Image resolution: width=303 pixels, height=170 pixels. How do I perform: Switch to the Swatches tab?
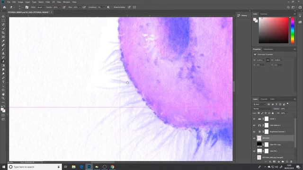click(x=264, y=14)
